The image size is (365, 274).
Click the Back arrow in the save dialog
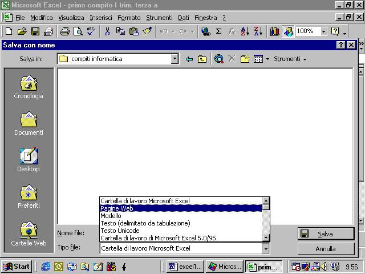point(189,59)
